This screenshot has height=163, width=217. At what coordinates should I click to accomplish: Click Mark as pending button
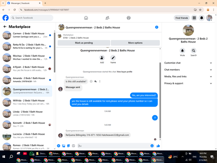84,43
